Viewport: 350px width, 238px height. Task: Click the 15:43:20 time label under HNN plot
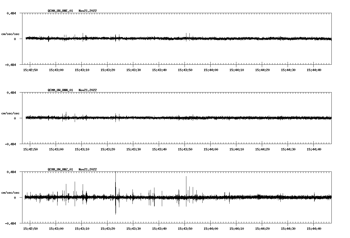[108, 149]
